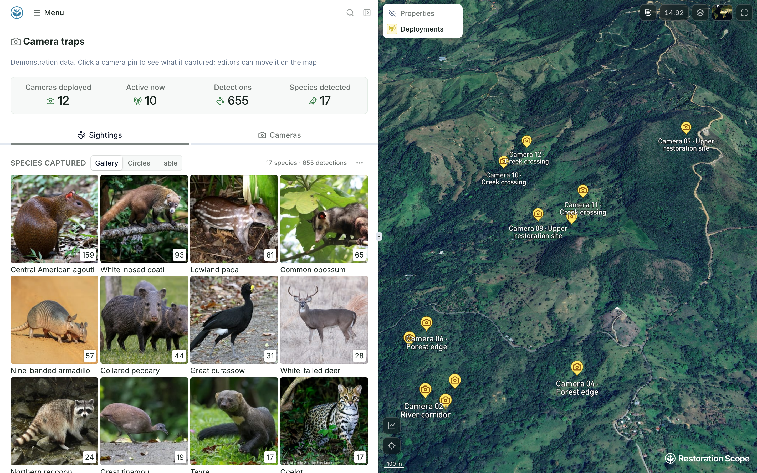Click the locate-me crosshair icon
The image size is (757, 473).
[x=392, y=445]
